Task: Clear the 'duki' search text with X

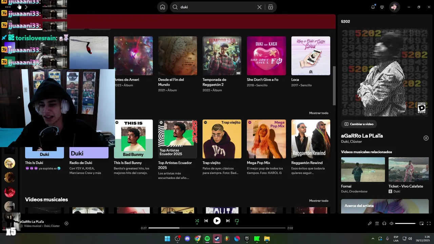Action: [x=259, y=7]
